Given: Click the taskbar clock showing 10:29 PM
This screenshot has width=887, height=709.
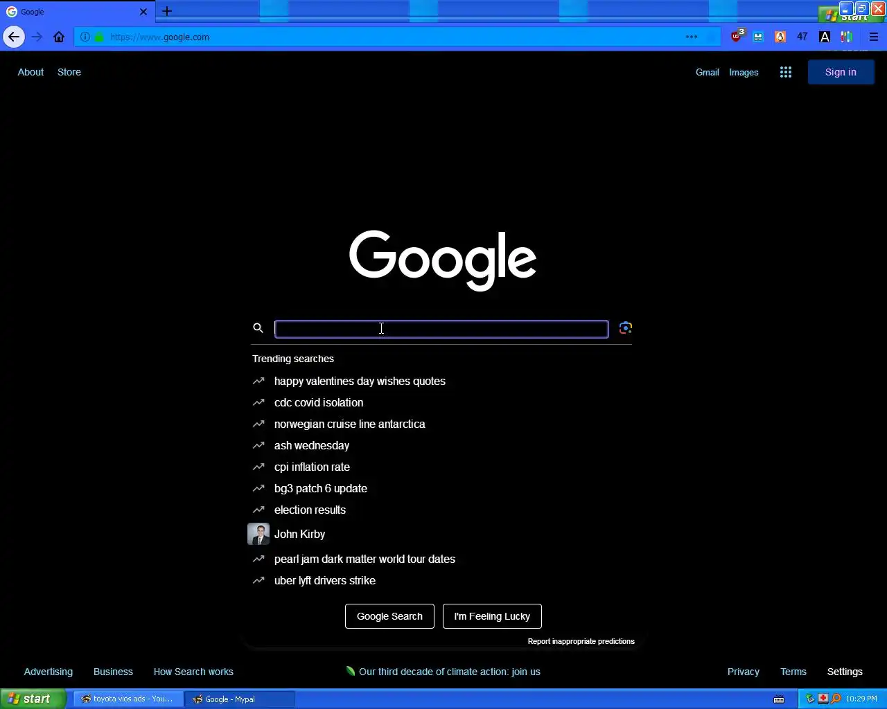Looking at the screenshot, I should click(861, 699).
